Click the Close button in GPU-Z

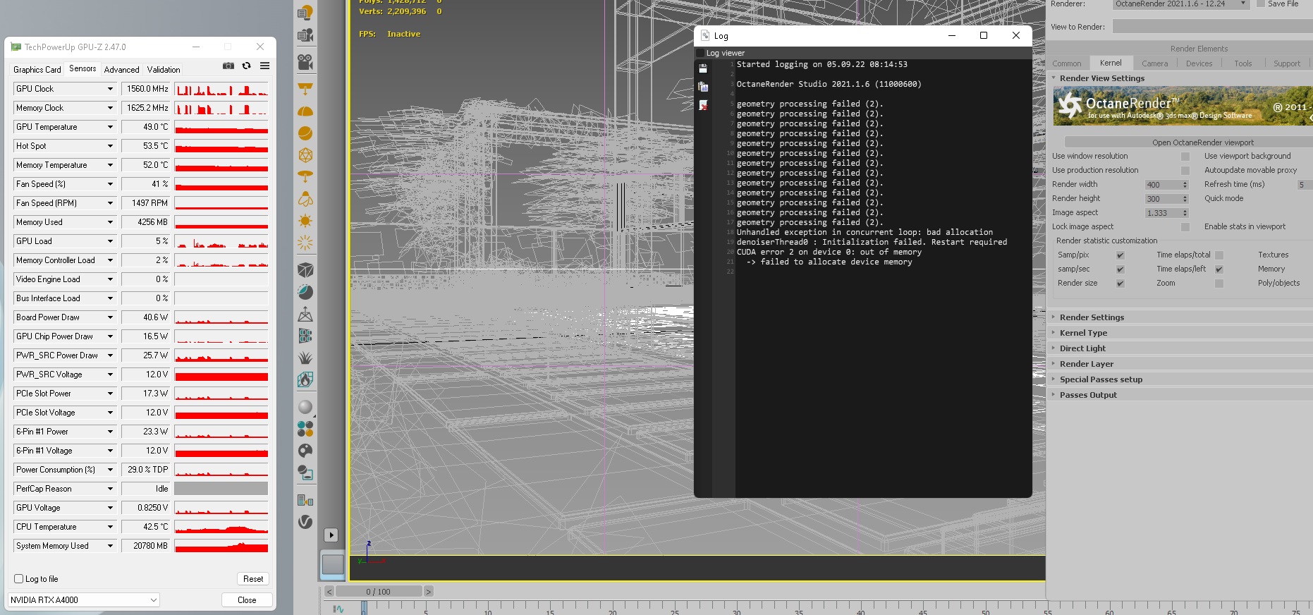[247, 600]
